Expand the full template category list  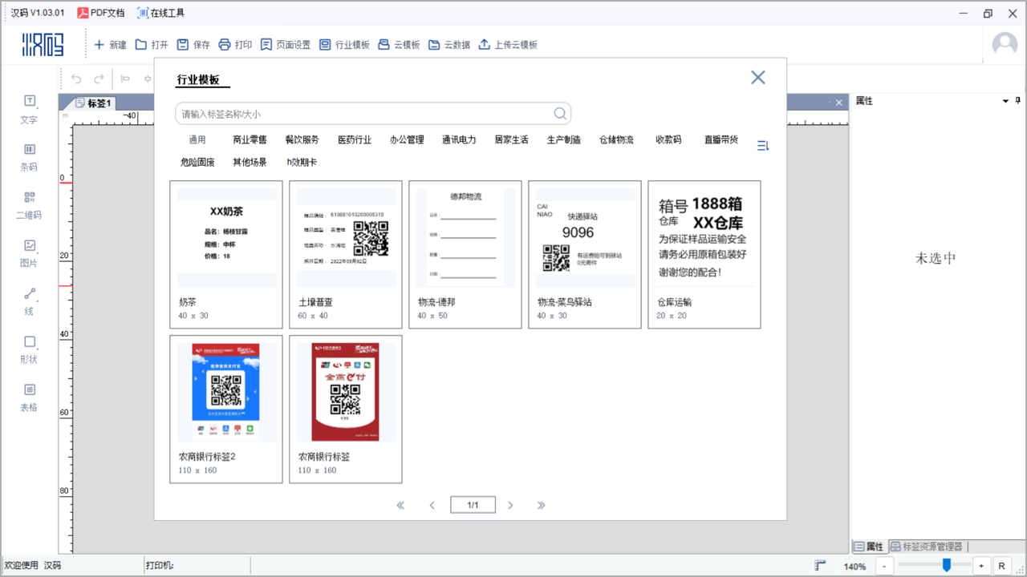click(x=762, y=145)
